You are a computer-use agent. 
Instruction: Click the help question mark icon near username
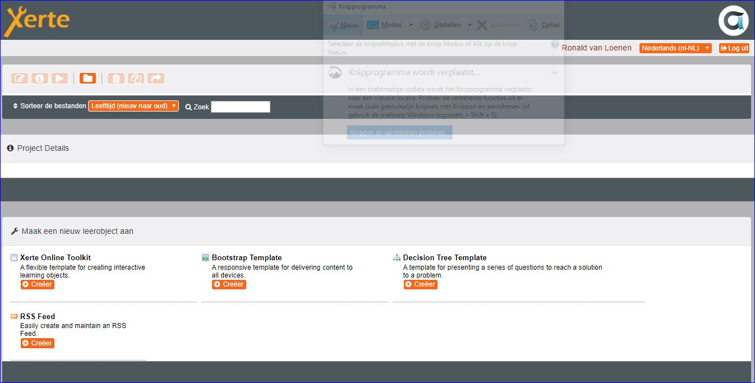point(555,45)
